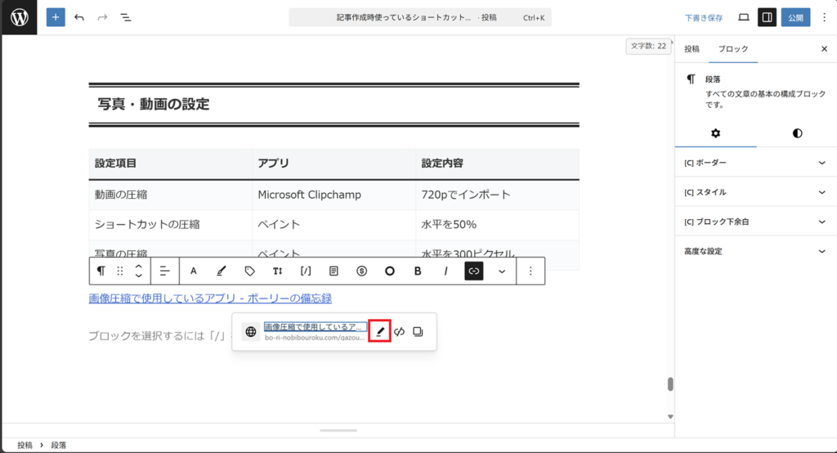The image size is (837, 453).
Task: Expand the 高度な設定 section
Action: tap(755, 251)
